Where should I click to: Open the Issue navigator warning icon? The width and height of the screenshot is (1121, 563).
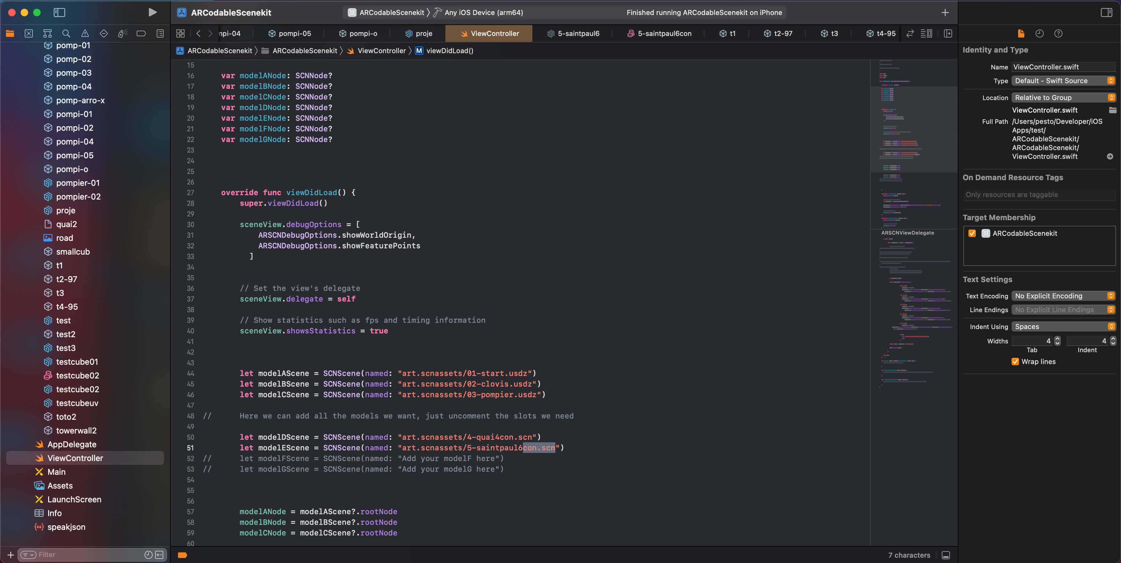click(x=85, y=33)
